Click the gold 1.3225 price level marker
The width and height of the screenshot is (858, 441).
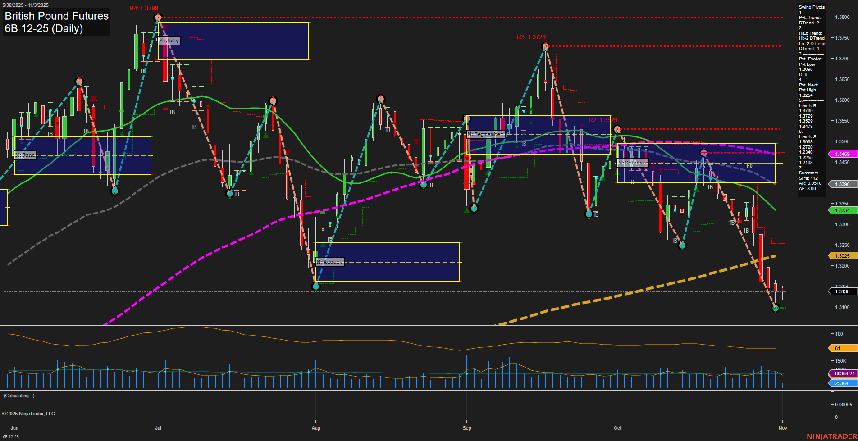click(842, 255)
